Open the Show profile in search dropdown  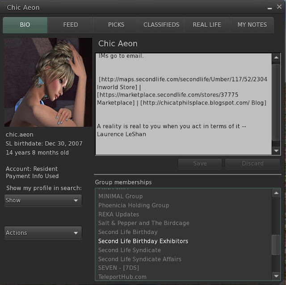pos(43,200)
